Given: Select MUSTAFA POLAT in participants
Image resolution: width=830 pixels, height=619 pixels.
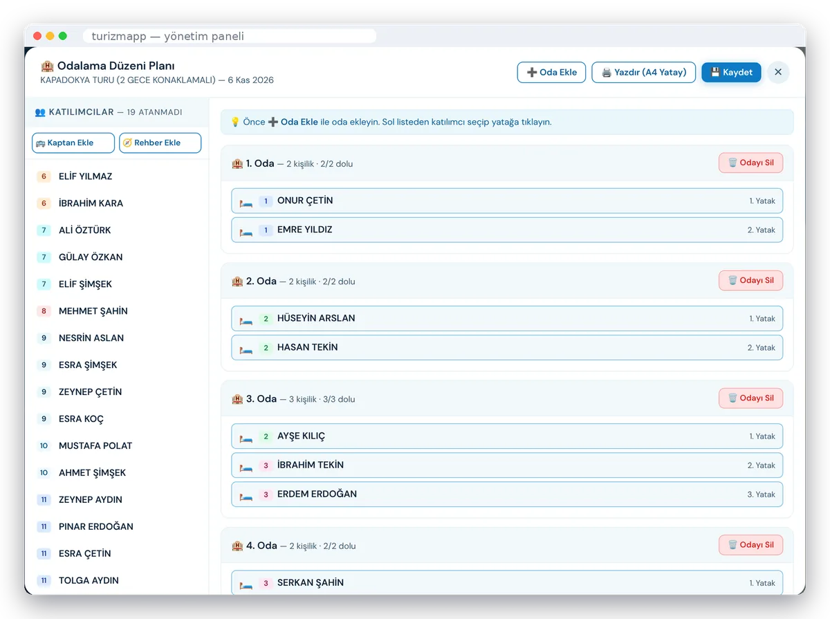Looking at the screenshot, I should 116,446.
